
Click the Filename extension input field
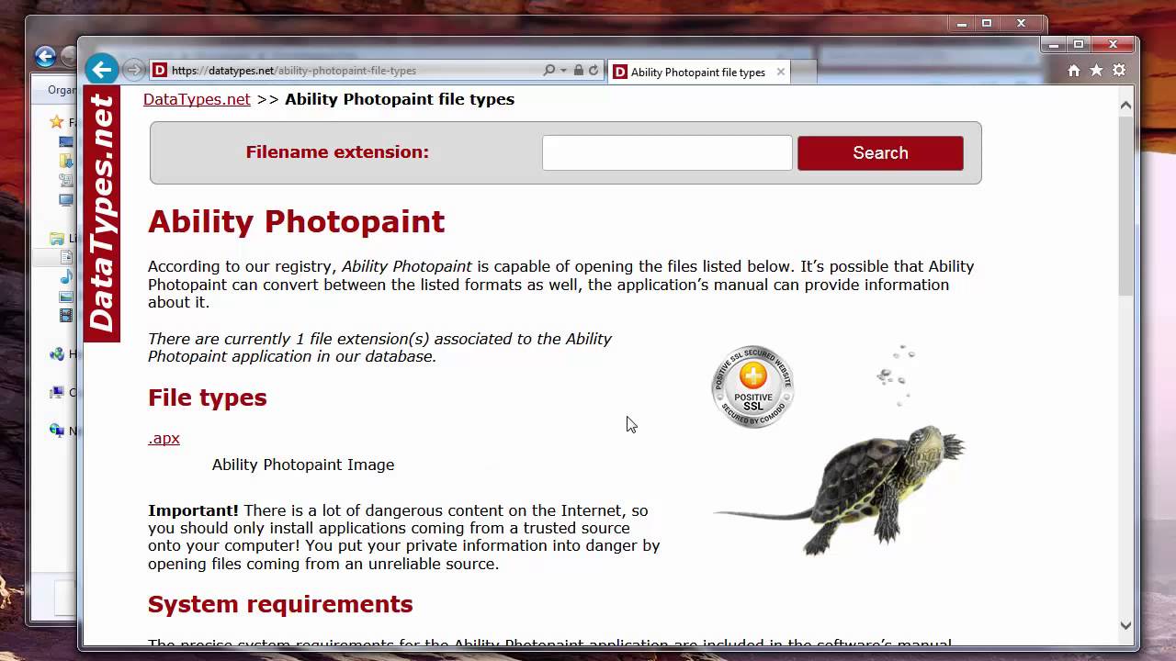[x=667, y=152]
